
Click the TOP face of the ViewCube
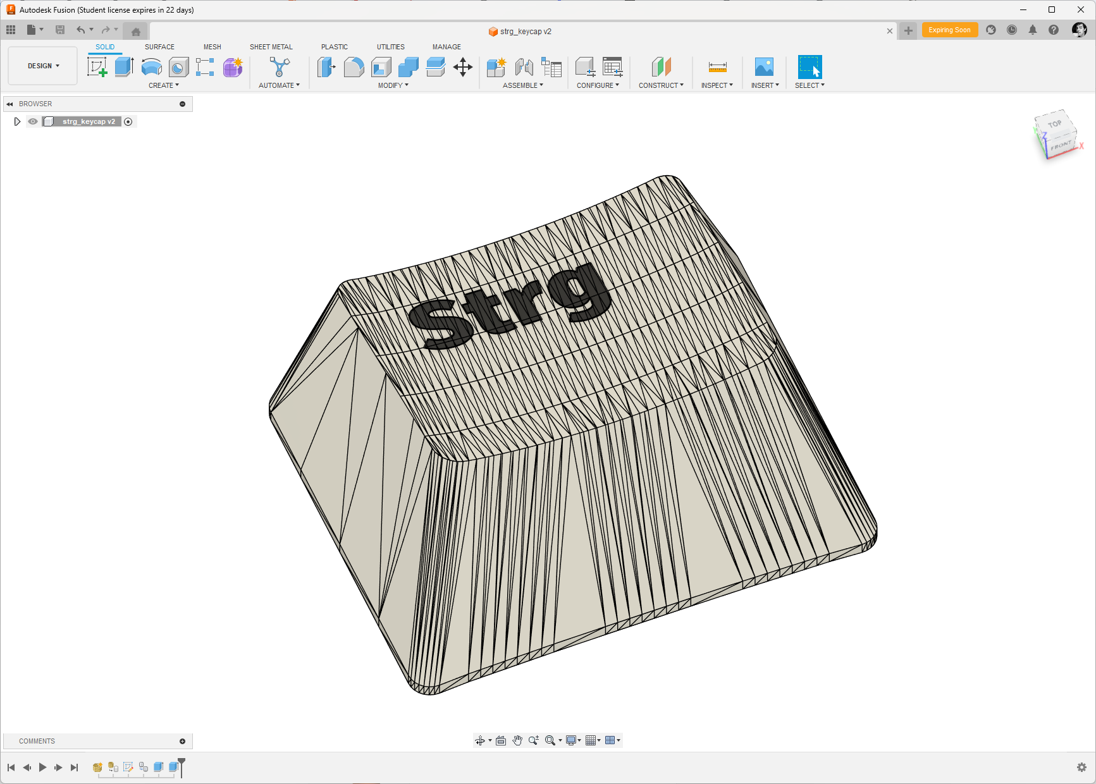tap(1054, 124)
